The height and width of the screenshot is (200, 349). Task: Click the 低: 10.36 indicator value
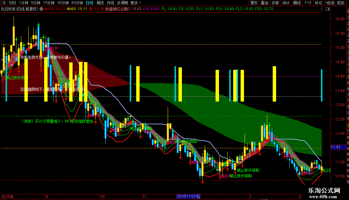[x=96, y=9]
